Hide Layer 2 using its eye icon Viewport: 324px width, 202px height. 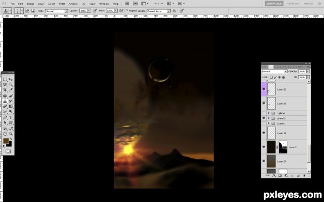(264, 147)
